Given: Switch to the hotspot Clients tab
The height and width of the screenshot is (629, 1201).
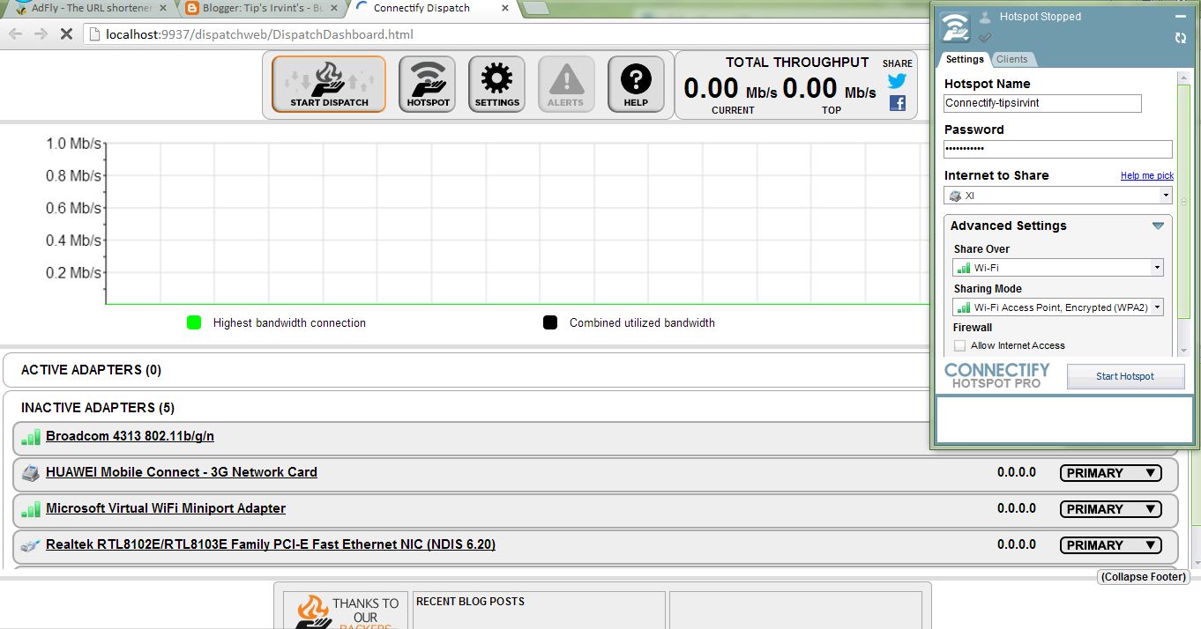Looking at the screenshot, I should click(x=1011, y=59).
